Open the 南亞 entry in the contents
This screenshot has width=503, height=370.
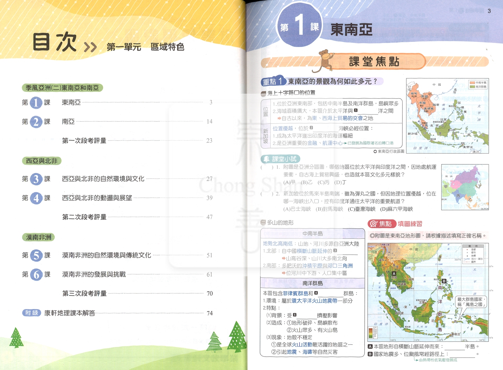[x=117, y=122]
